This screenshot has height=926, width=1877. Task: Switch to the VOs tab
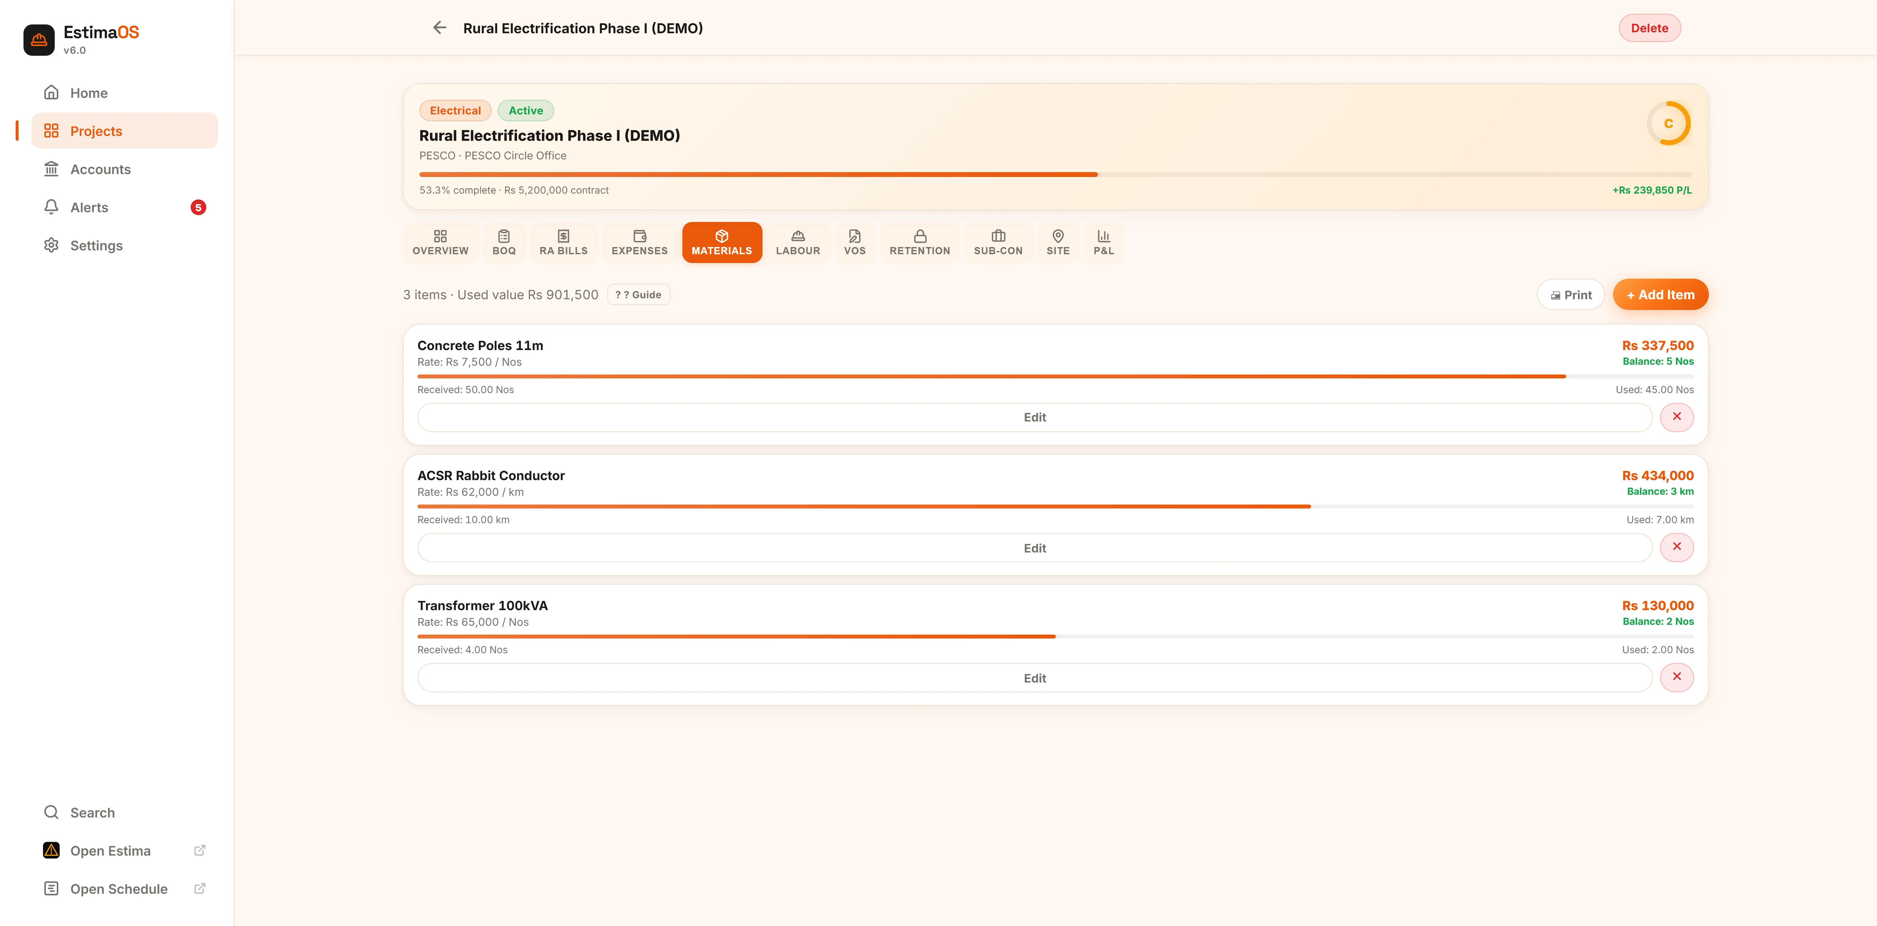pyautogui.click(x=855, y=243)
